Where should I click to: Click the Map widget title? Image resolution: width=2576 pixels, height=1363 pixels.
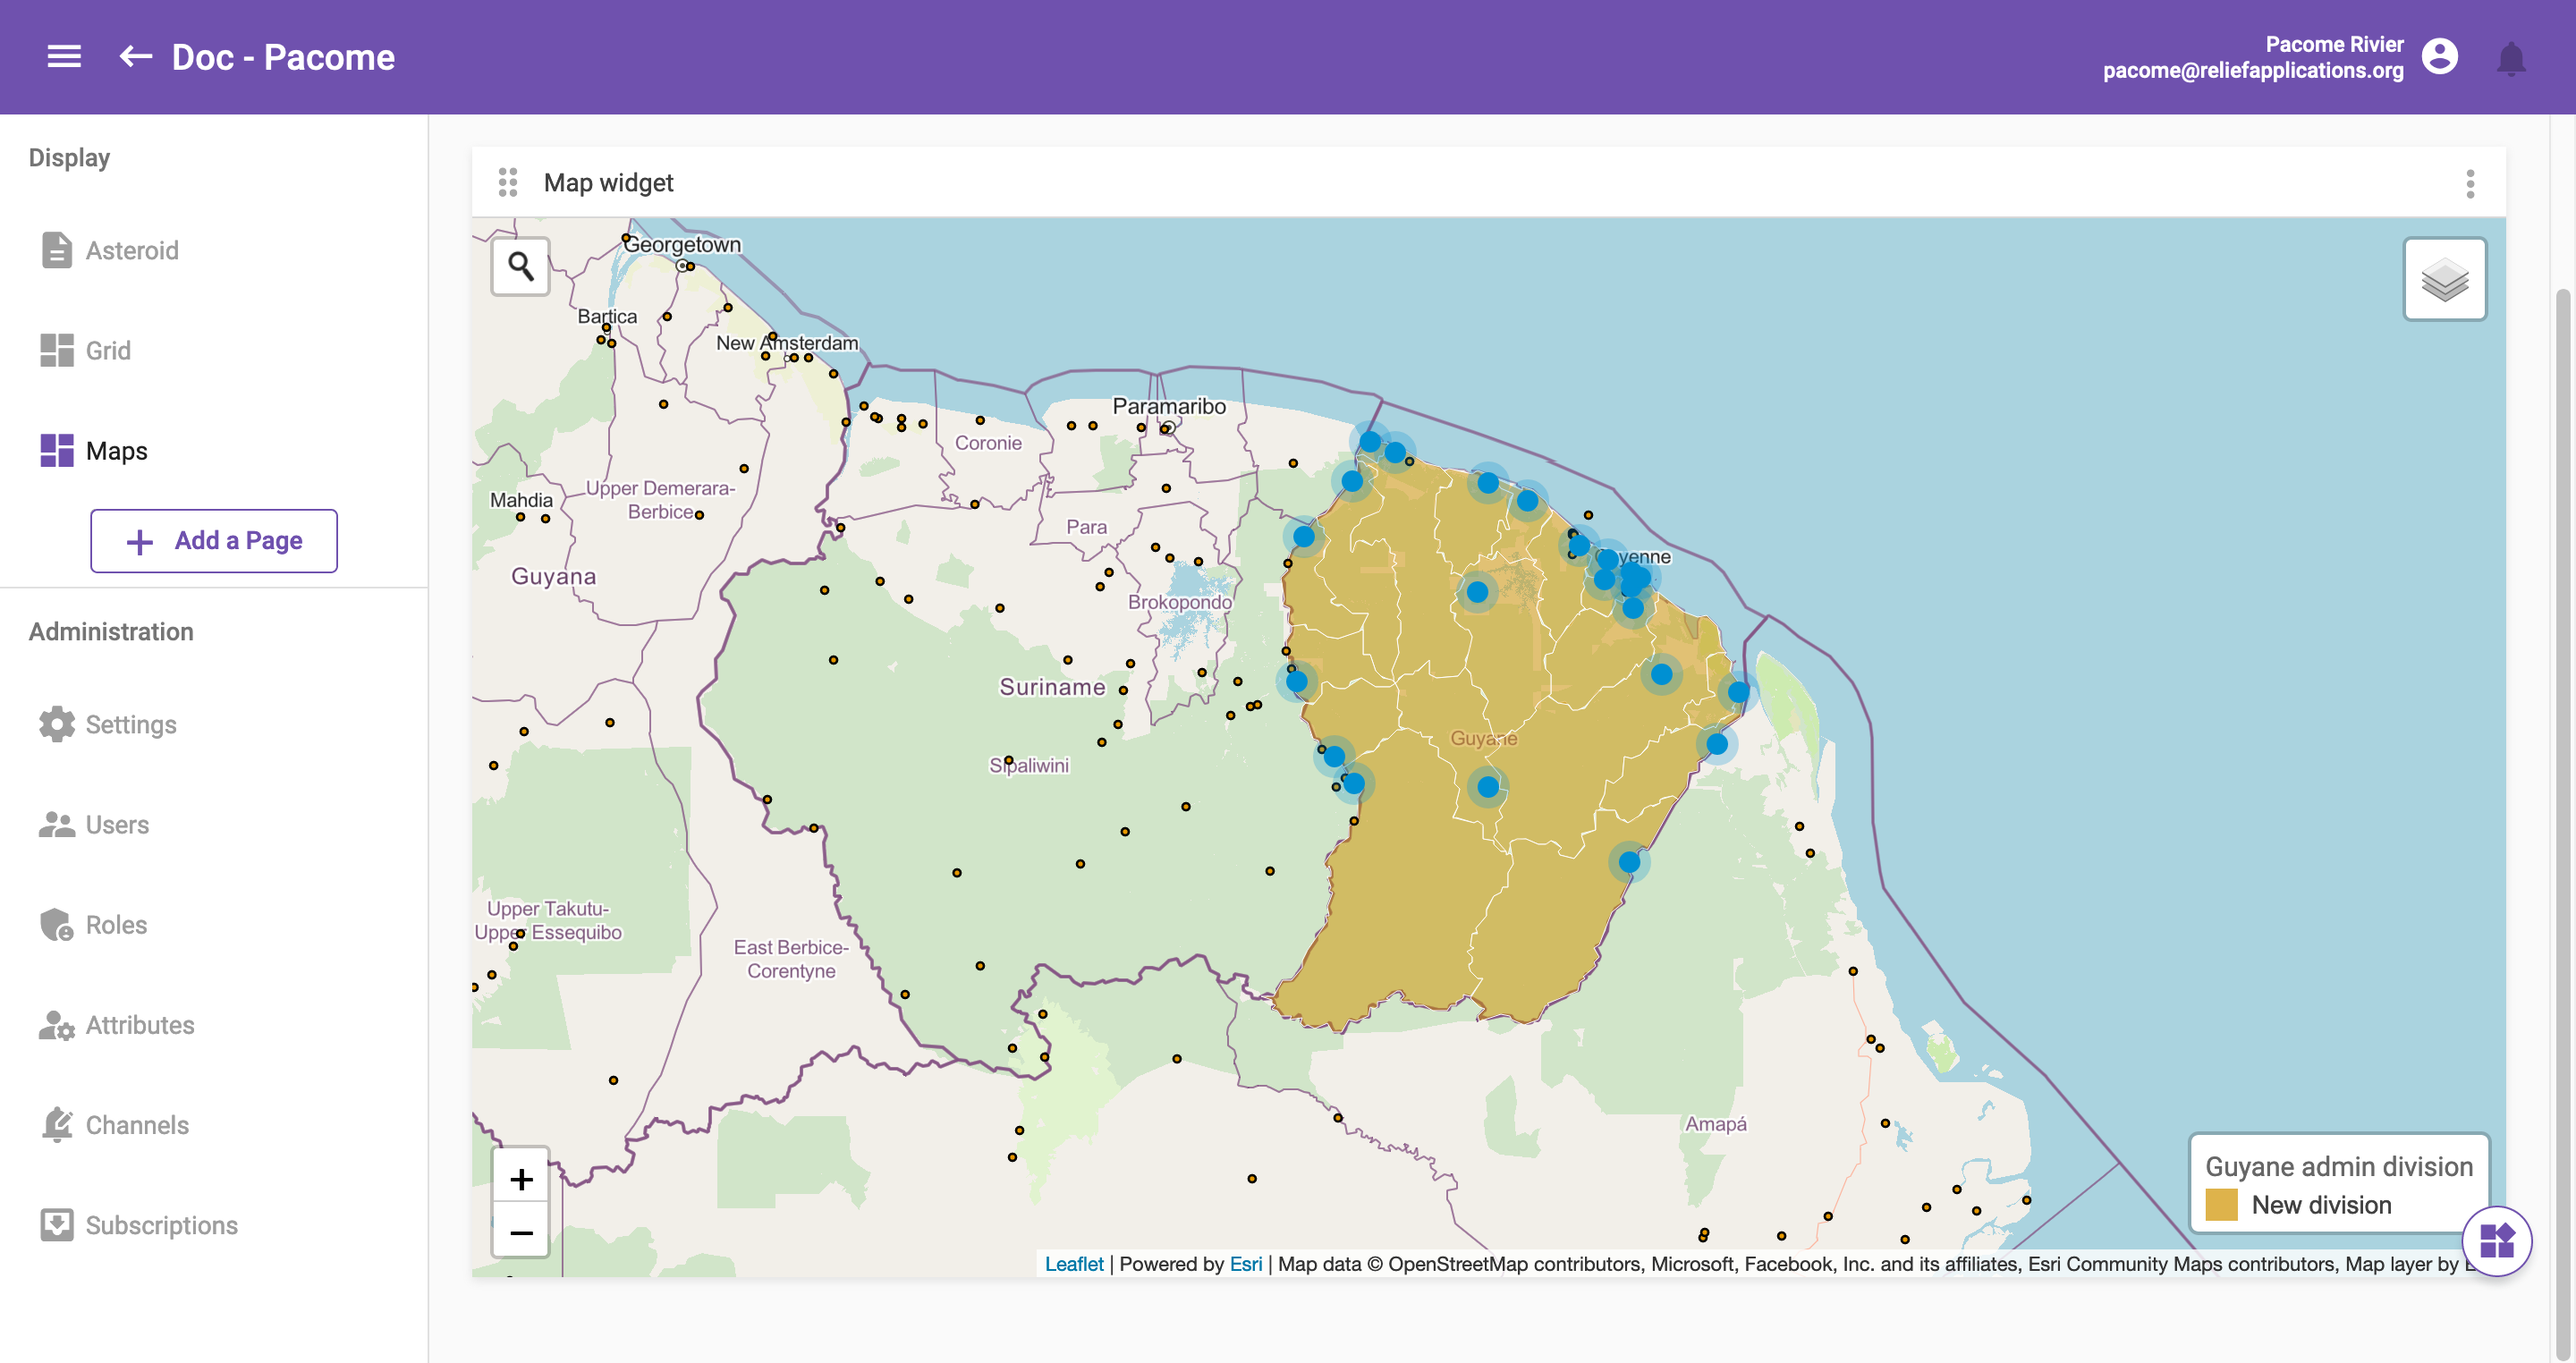click(x=608, y=182)
